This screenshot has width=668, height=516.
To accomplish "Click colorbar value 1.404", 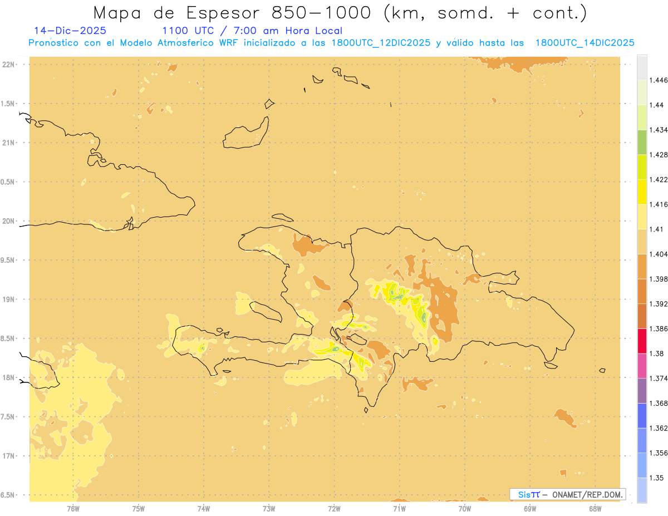I will pyautogui.click(x=659, y=254).
